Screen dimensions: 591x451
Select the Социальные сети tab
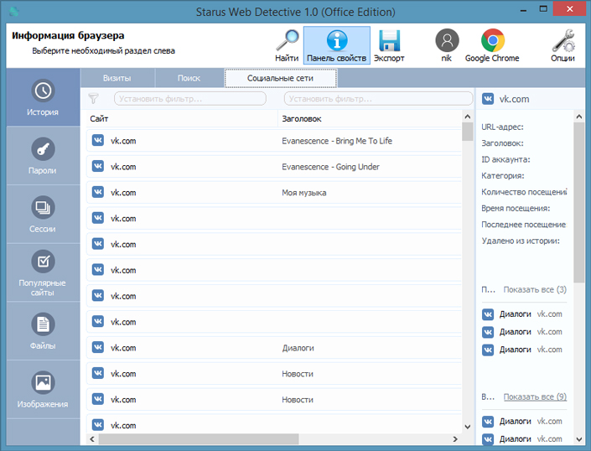tap(281, 78)
